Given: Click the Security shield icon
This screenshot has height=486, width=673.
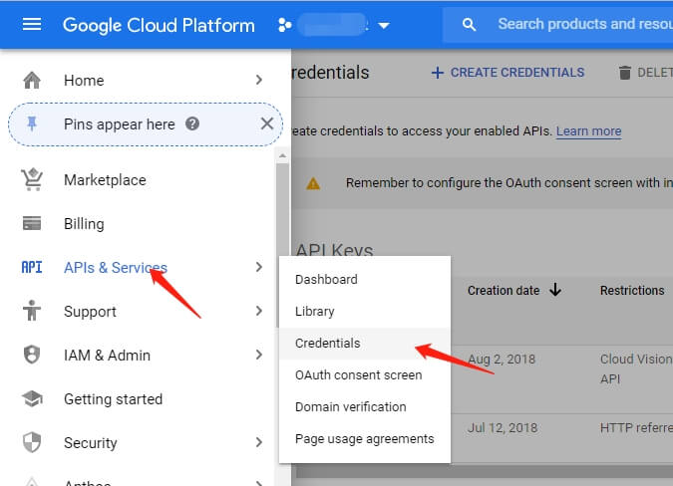Looking at the screenshot, I should point(32,443).
